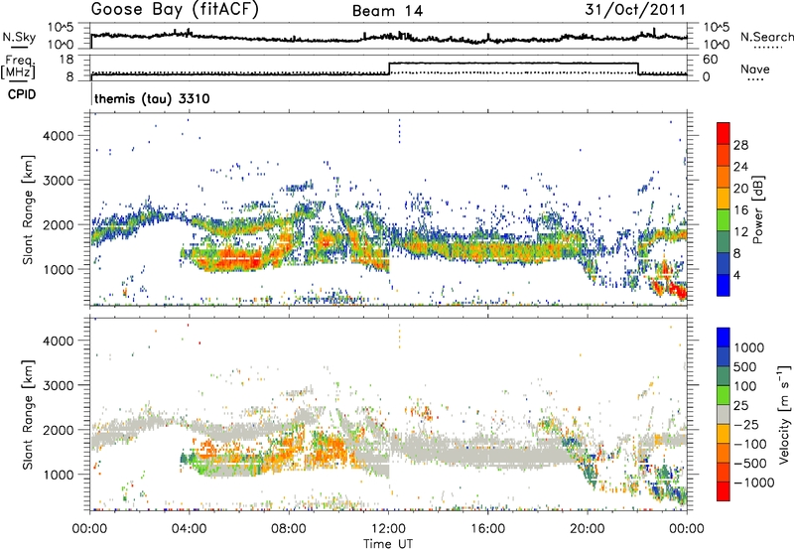Click the '-1000' tick on Velocity scale
The height and width of the screenshot is (550, 794).
point(753,482)
